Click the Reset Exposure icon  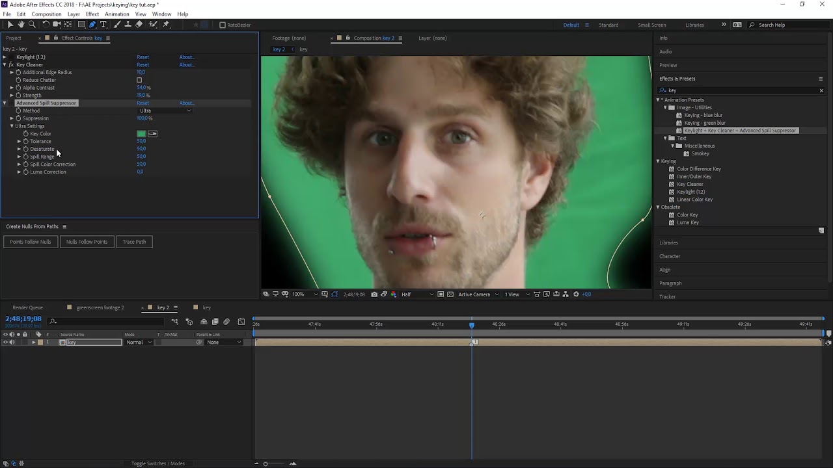(576, 294)
